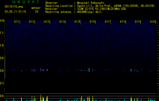Click the kHz axis unit label

2,20
